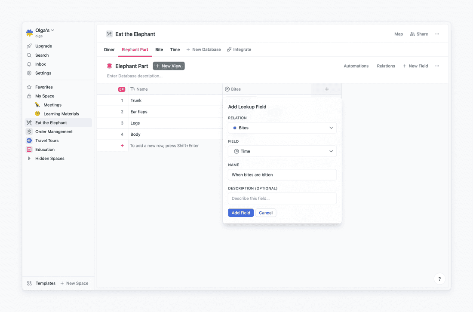Expand the Hidden Spaces section
The height and width of the screenshot is (312, 473).
(29, 159)
